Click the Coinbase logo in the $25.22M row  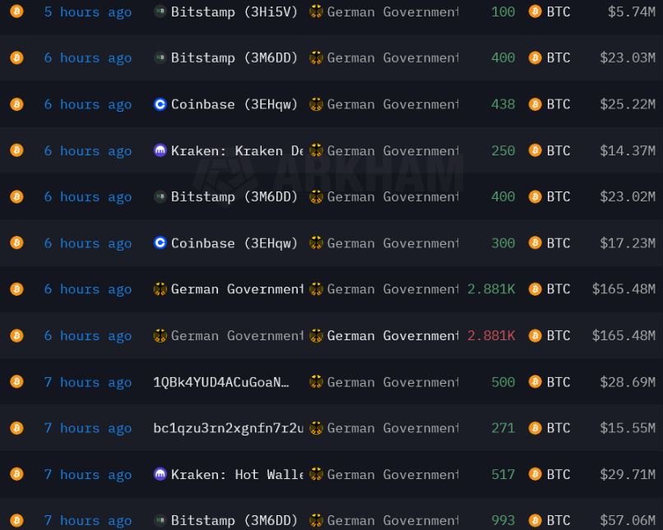pos(160,104)
